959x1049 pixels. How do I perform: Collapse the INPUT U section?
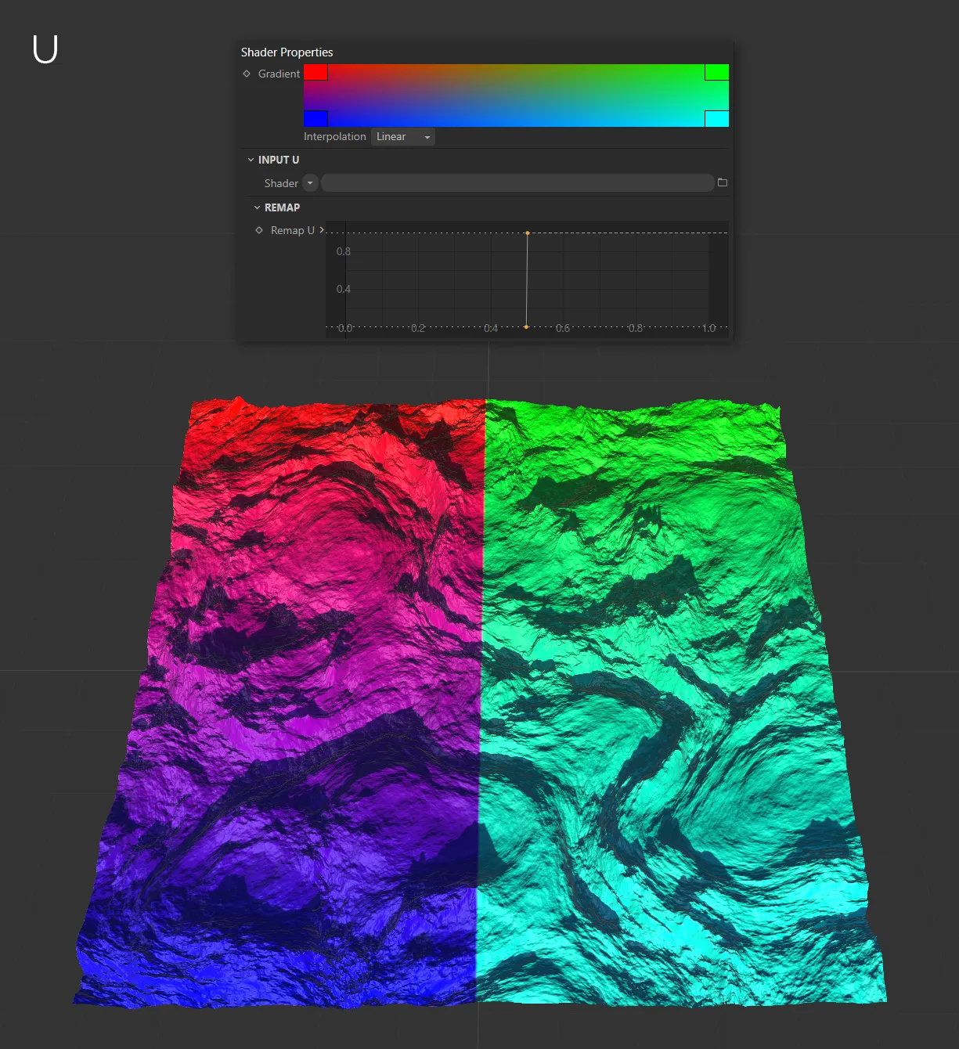(251, 160)
